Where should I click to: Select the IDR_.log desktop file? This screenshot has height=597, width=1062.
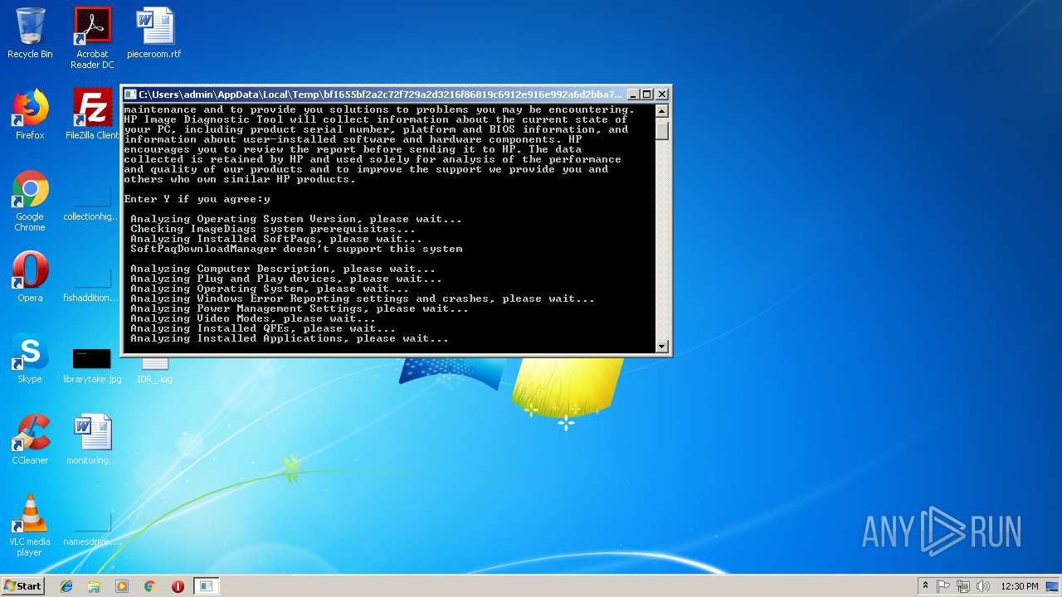154,371
